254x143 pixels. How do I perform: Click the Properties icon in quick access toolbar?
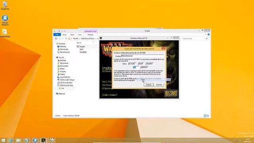coord(59,31)
